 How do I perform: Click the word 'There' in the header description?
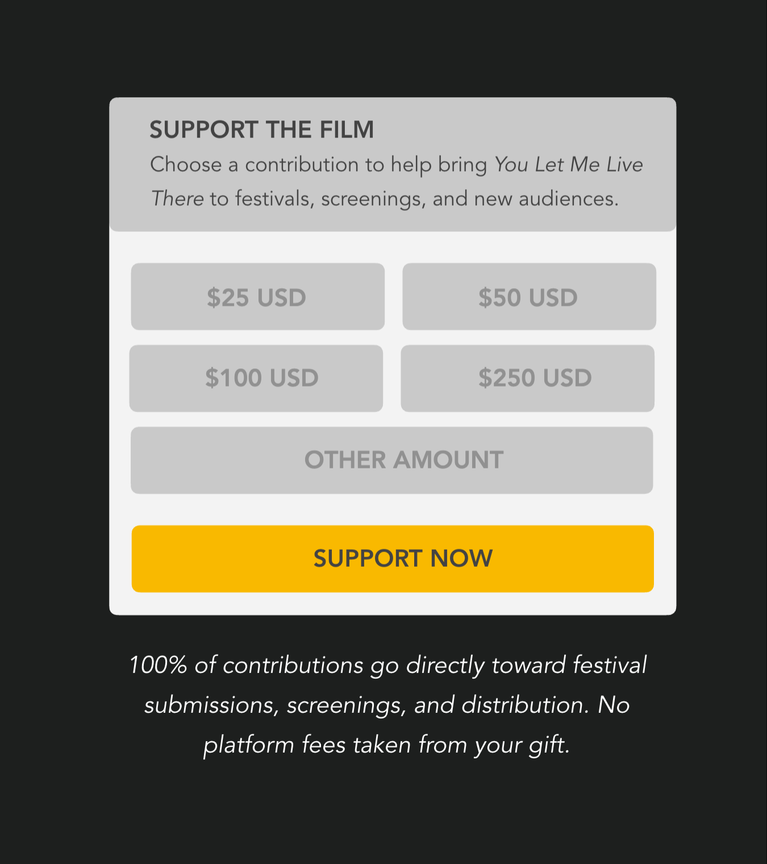pos(177,199)
